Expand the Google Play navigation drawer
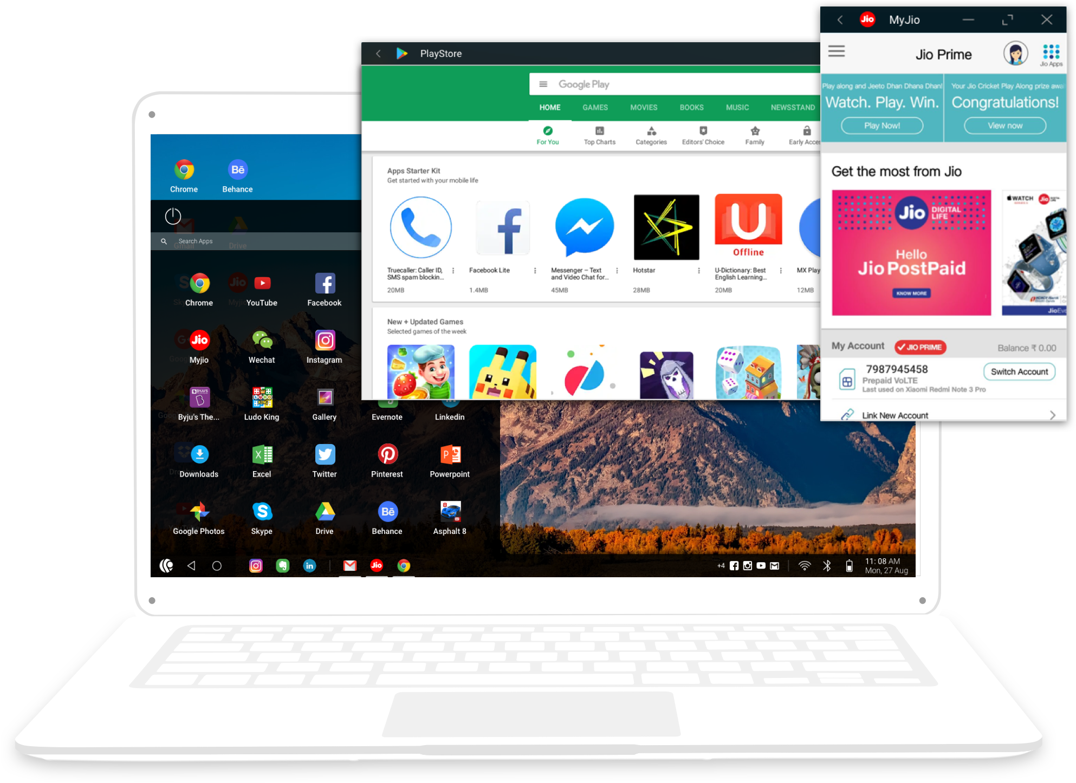The width and height of the screenshot is (1076, 783). (544, 84)
